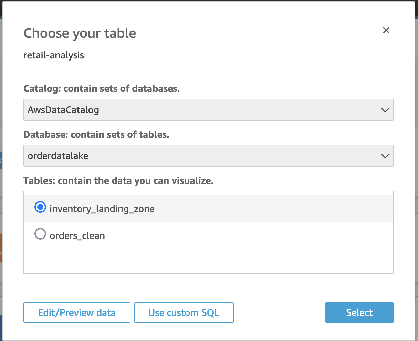
Task: Choose the orders_clean radio button
Action: (40, 234)
